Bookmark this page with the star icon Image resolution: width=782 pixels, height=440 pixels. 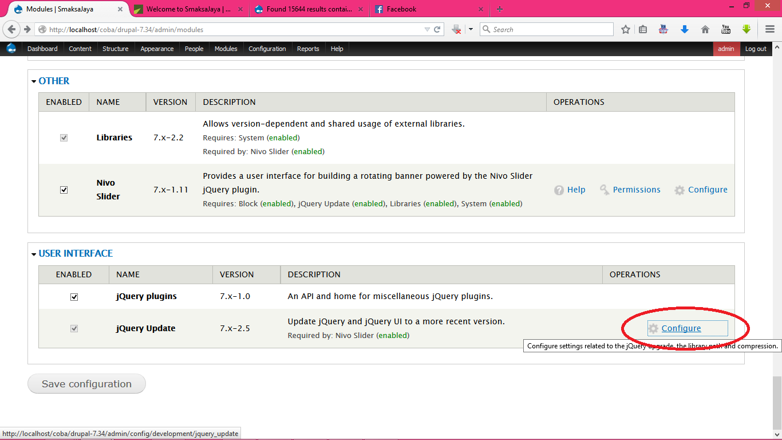[626, 29]
